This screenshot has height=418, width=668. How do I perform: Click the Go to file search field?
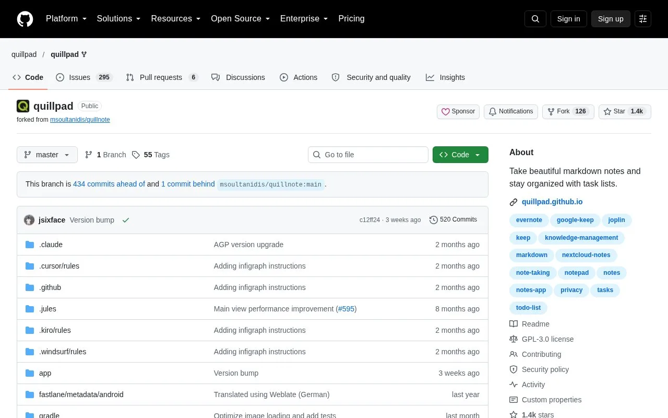[368, 155]
